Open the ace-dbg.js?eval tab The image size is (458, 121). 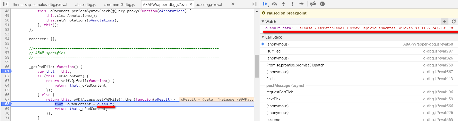(209, 4)
